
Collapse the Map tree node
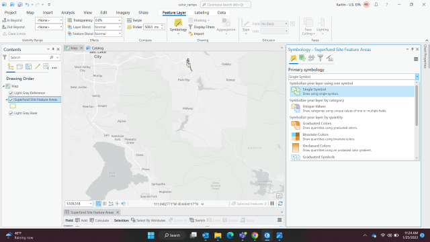[3, 86]
